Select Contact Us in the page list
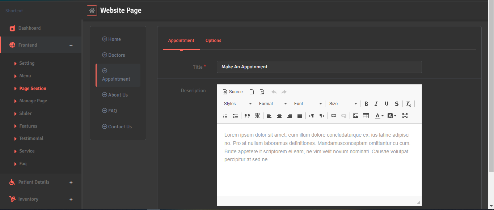Screen dimensions: 494x210 pos(117,127)
